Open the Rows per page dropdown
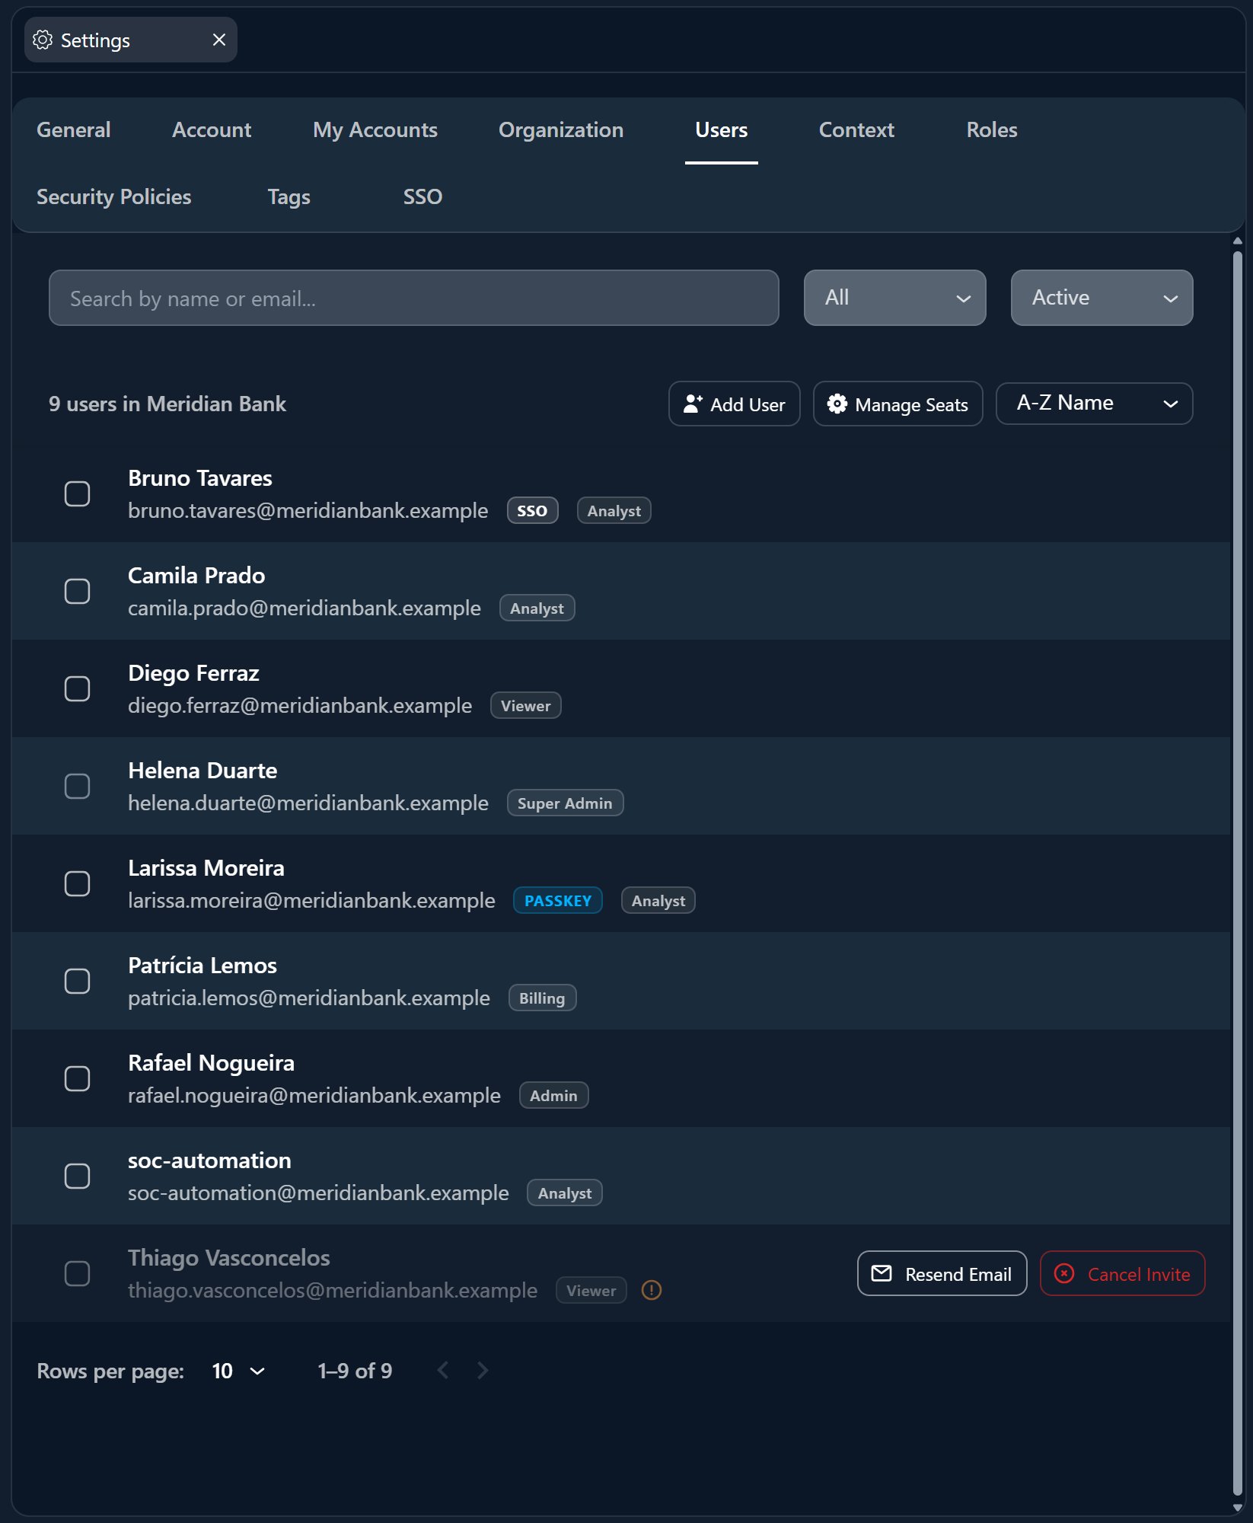 click(238, 1371)
